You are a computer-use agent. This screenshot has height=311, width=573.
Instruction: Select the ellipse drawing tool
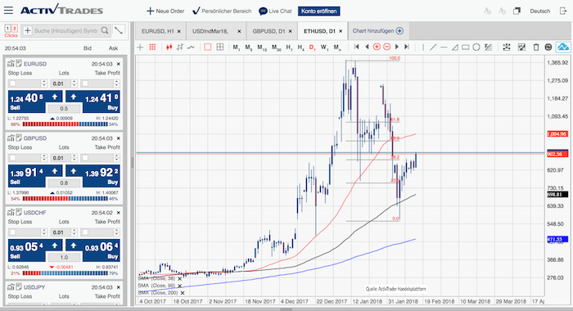click(x=476, y=47)
